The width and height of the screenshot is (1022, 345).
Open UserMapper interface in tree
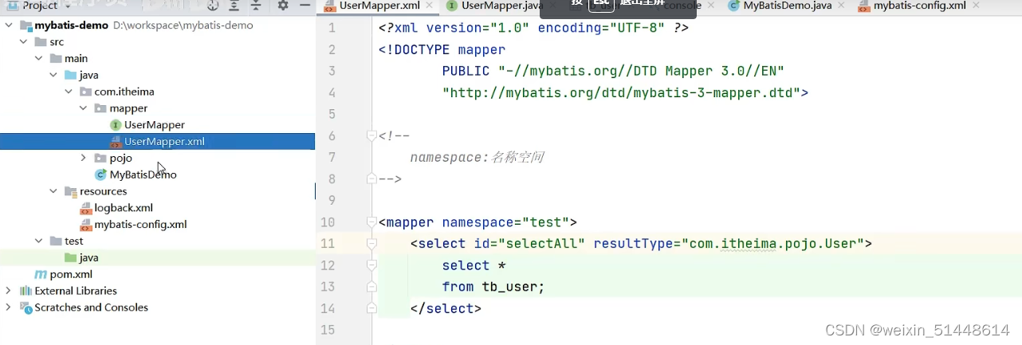[155, 124]
